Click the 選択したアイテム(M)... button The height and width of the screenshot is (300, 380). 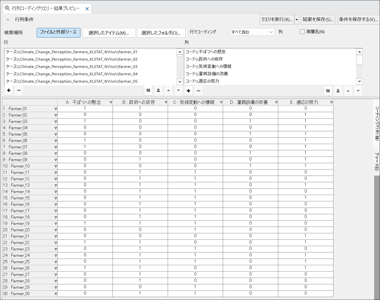point(109,33)
